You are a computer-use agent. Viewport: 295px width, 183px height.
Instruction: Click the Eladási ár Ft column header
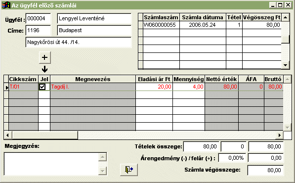tap(154, 79)
